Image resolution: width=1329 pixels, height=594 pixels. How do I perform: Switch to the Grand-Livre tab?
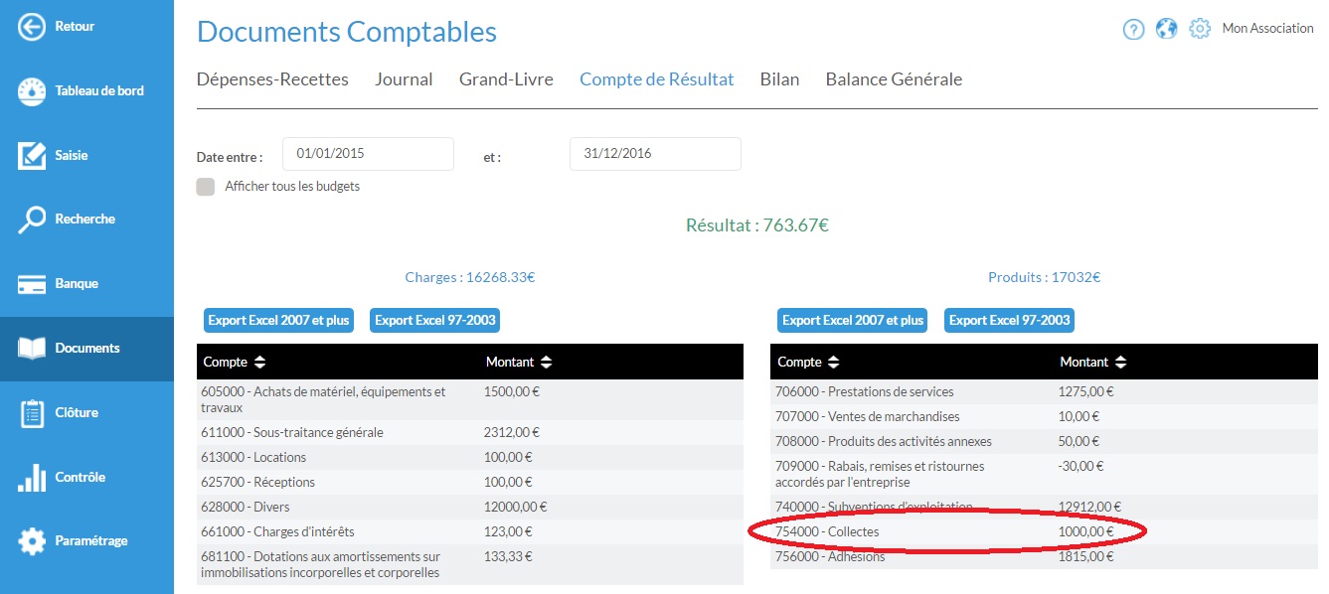pos(506,79)
